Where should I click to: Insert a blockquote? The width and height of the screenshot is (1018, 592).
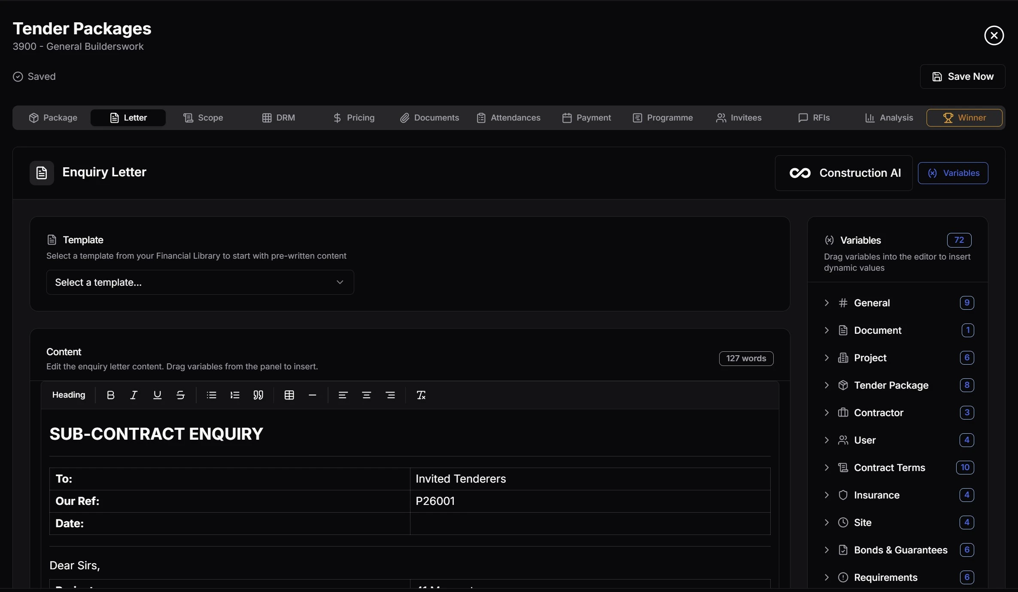258,395
